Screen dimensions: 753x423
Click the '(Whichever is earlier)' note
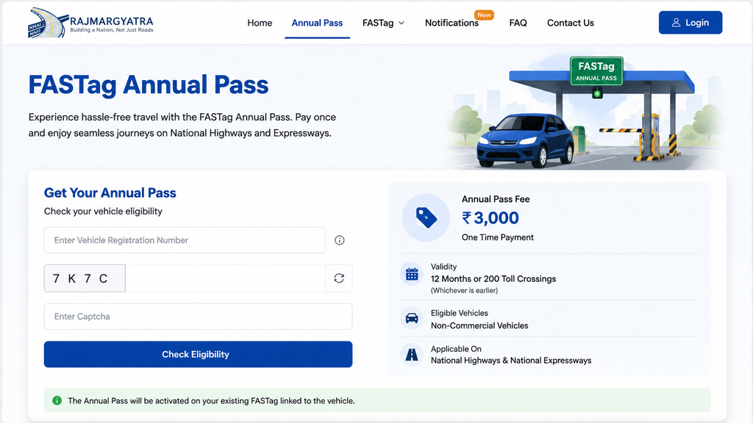pyautogui.click(x=464, y=291)
